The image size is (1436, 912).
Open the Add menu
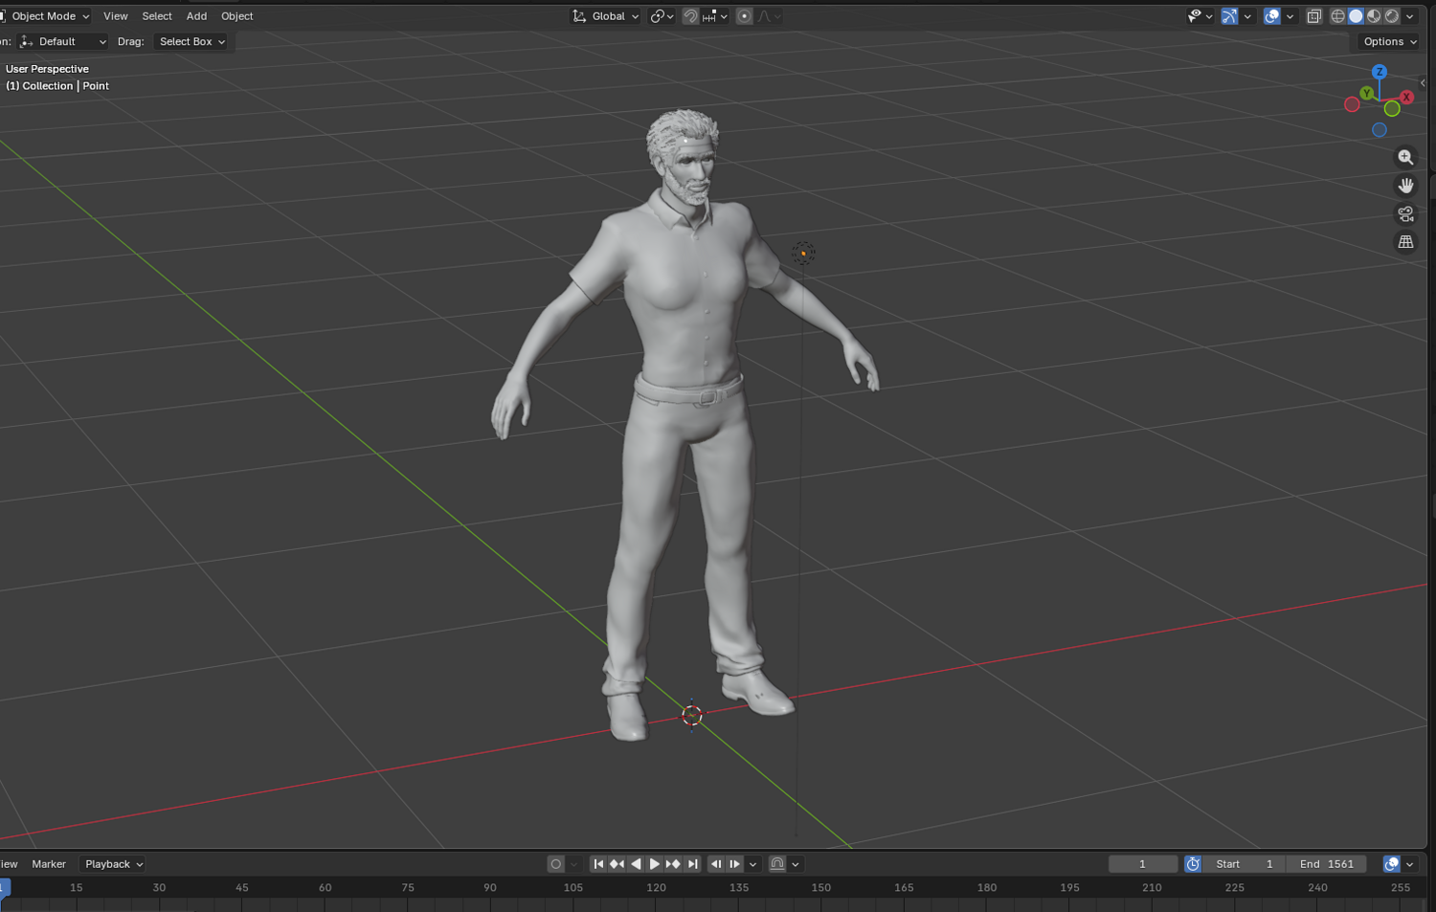[196, 16]
